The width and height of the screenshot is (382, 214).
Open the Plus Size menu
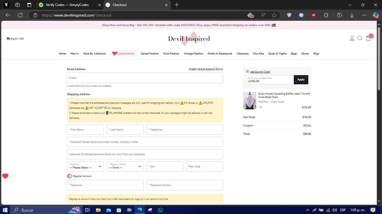click(x=258, y=54)
